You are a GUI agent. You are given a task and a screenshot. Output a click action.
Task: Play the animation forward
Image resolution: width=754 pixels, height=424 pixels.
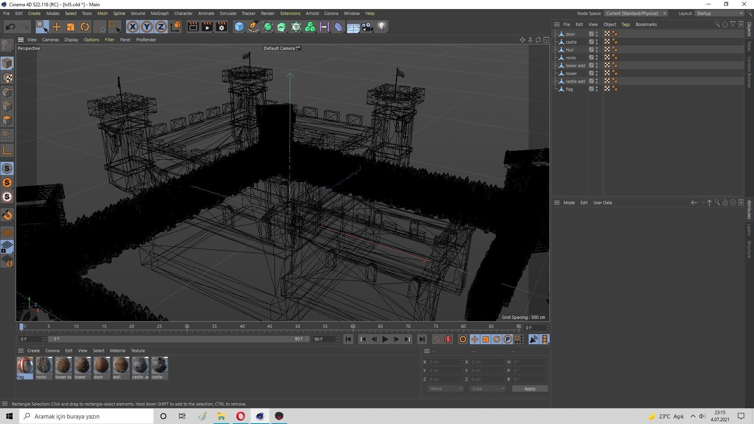385,339
